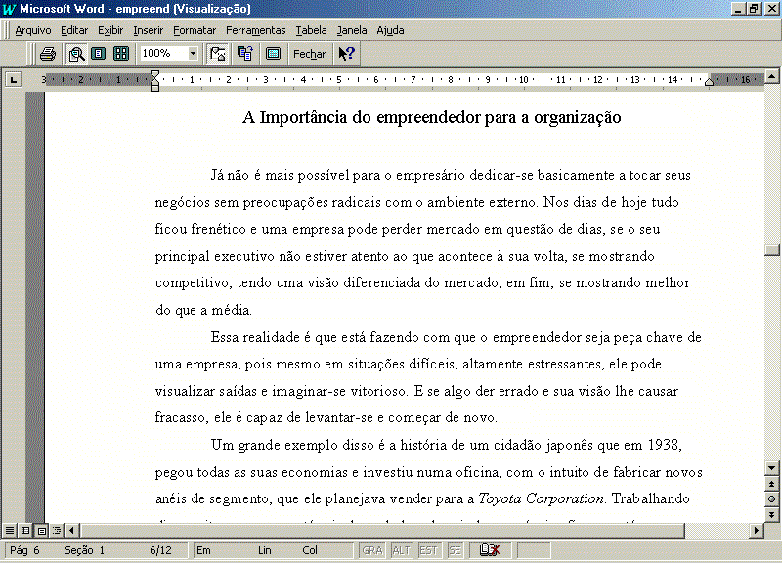This screenshot has width=782, height=563.
Task: Click the Fechar button
Action: [309, 54]
